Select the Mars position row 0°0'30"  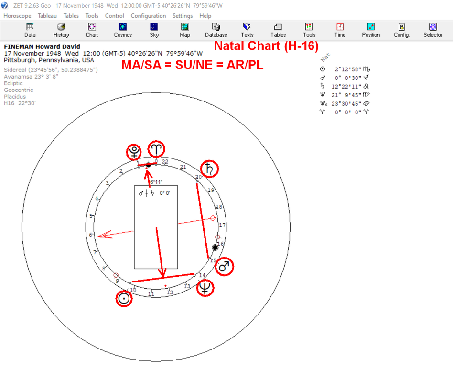coord(345,78)
